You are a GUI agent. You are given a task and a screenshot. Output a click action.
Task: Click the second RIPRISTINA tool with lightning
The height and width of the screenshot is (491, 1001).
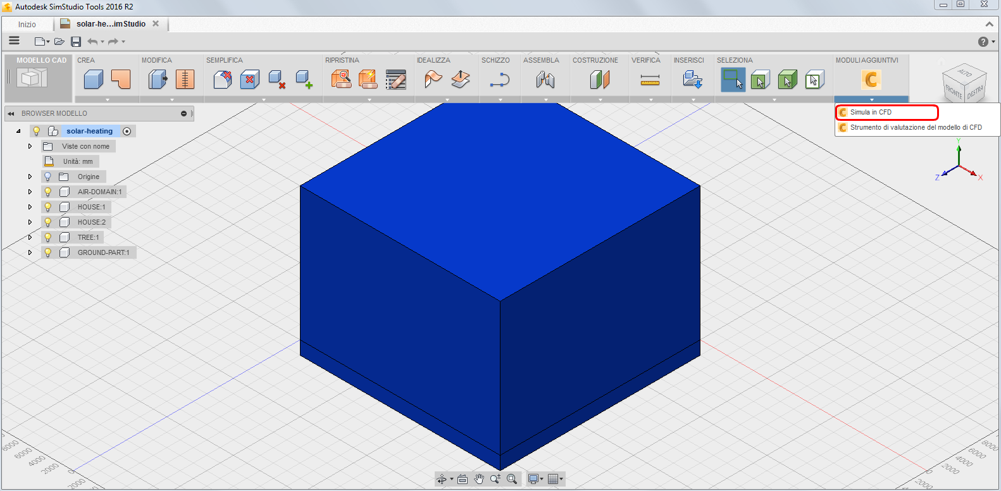point(368,80)
